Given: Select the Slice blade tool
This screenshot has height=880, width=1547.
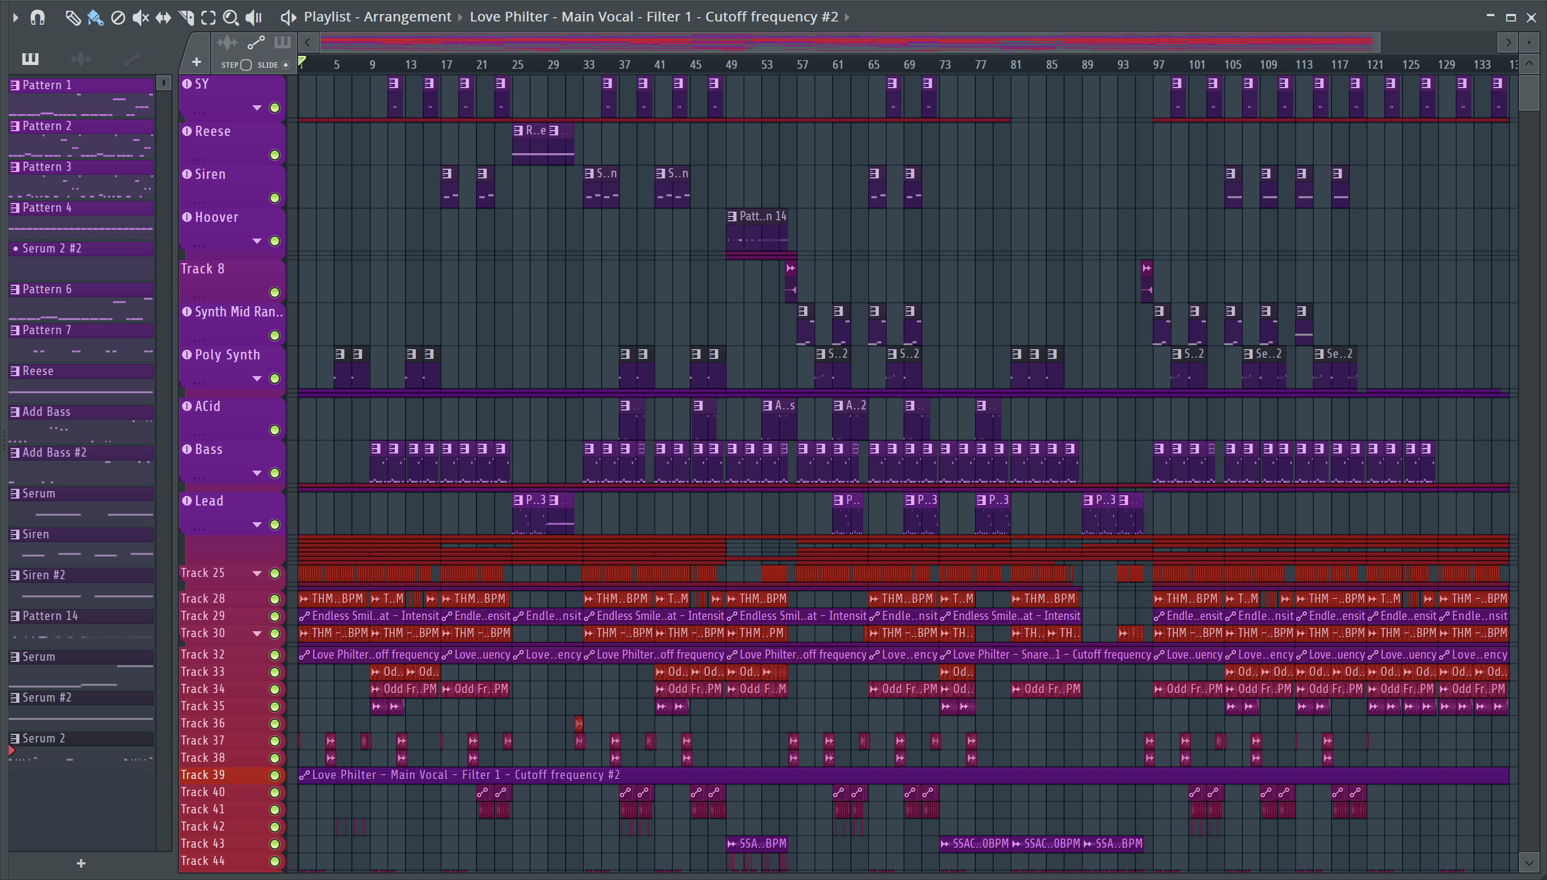Looking at the screenshot, I should coord(186,17).
